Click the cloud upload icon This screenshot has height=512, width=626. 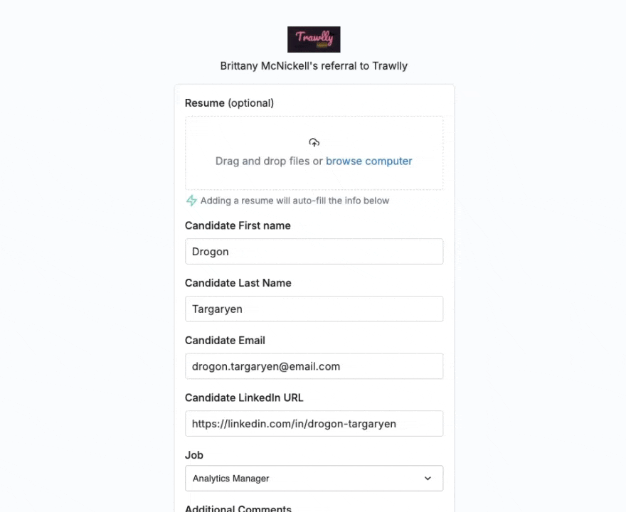point(314,142)
